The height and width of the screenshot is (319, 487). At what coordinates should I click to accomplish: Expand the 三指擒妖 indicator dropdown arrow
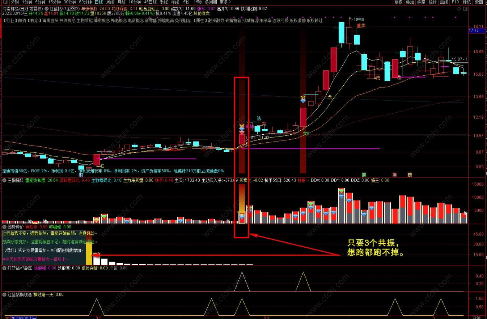pyautogui.click(x=4, y=180)
